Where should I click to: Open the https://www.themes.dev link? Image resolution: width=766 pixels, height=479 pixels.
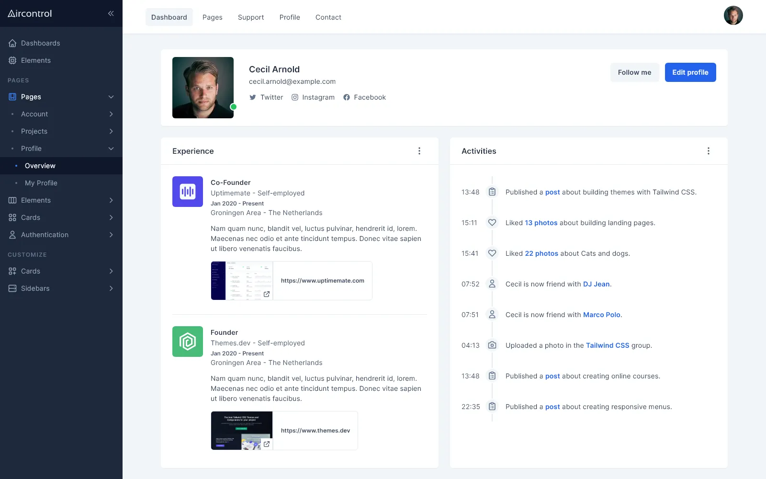(x=315, y=431)
